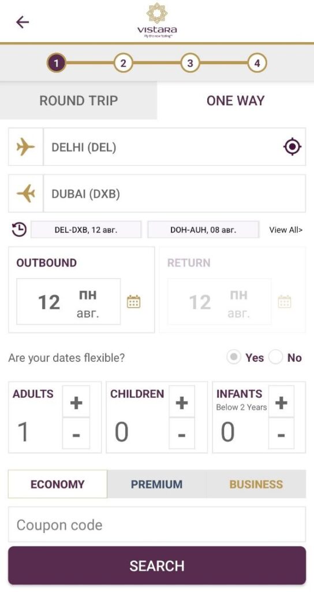Tap the arrival airplane icon
314x592 pixels.
coord(25,194)
